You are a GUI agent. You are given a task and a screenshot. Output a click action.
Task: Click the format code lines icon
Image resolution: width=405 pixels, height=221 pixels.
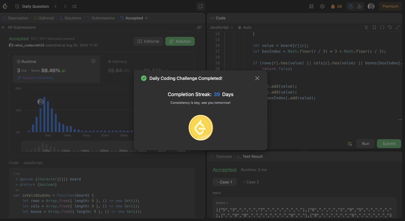coord(367,27)
